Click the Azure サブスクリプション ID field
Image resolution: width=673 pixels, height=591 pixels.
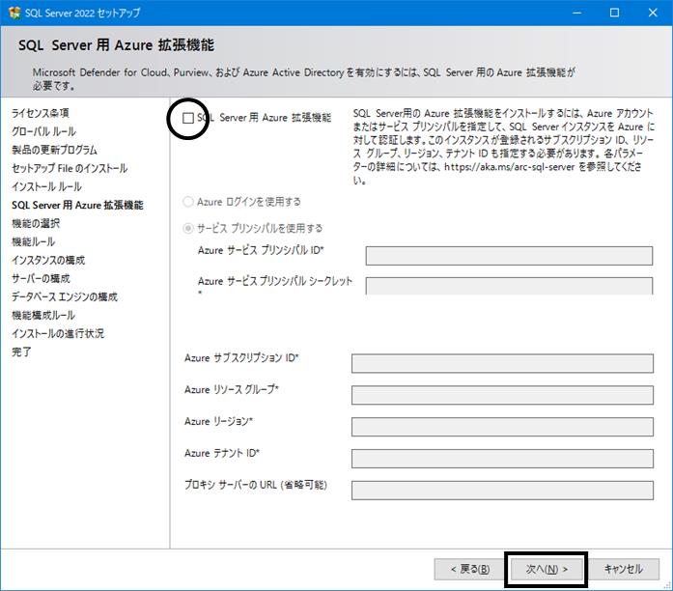(502, 363)
